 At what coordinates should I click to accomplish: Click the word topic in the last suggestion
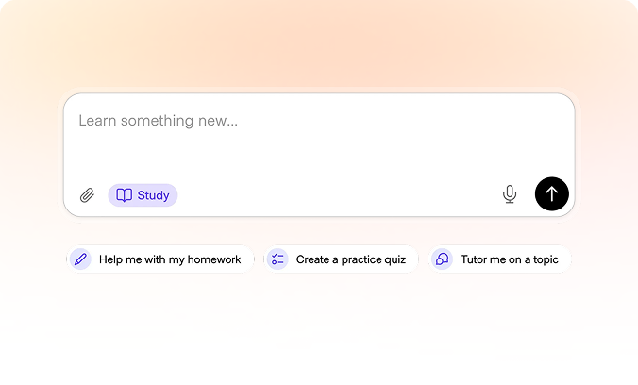click(x=546, y=260)
